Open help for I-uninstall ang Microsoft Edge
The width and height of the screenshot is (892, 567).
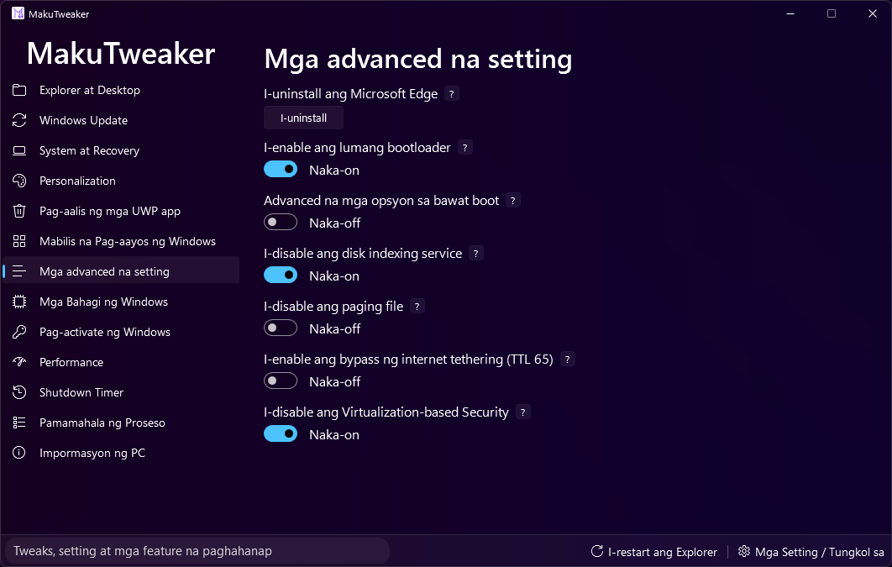[451, 94]
